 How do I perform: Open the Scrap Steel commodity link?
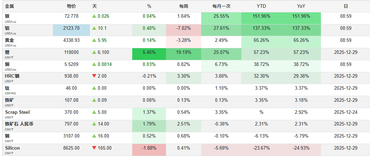[17, 112]
